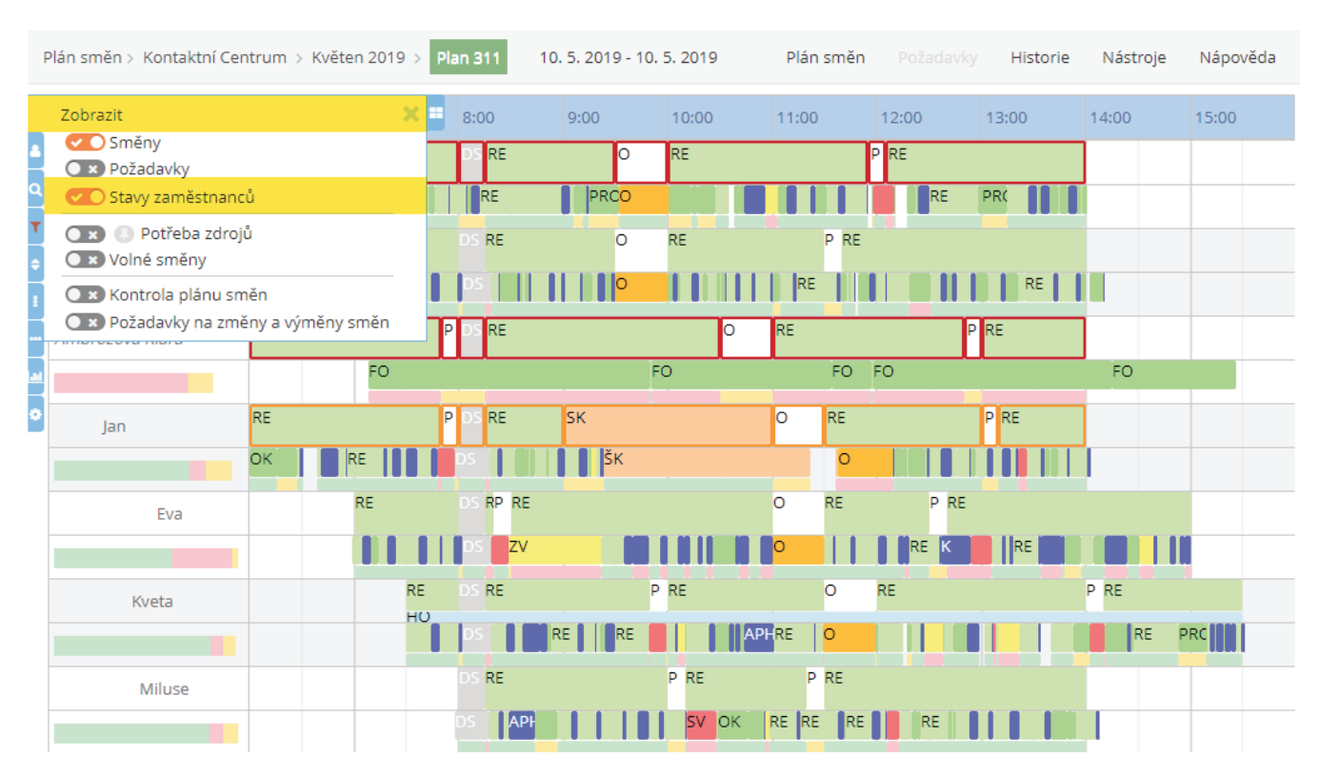Viewport: 1339px width, 777px height.
Task: Open the search magnifier in sidebar
Action: tap(36, 190)
